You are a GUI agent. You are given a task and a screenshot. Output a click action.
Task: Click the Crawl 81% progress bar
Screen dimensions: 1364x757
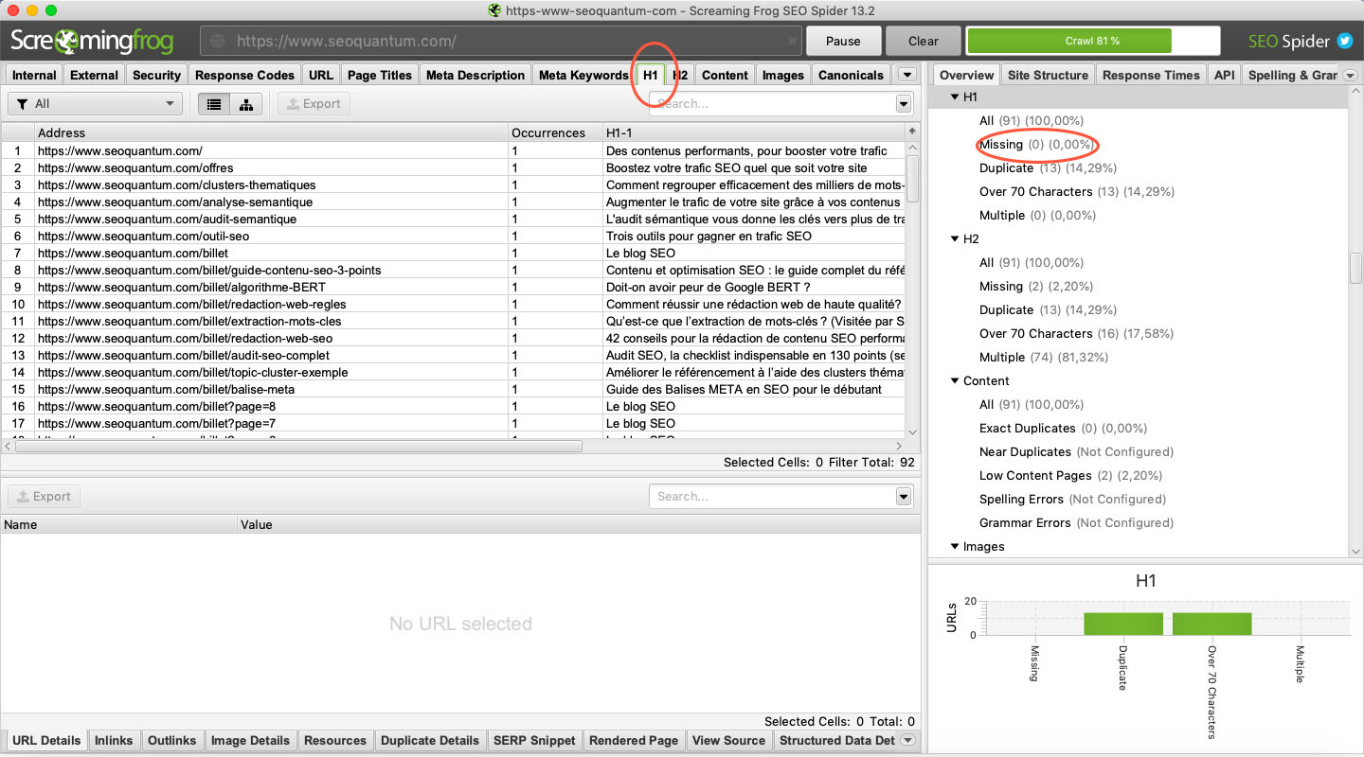click(1092, 41)
